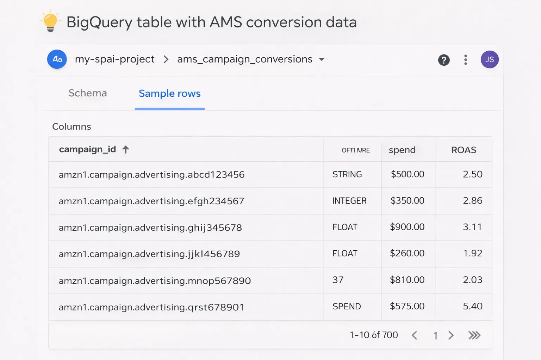
Task: Select page number 1 in pagination
Action: (x=435, y=335)
